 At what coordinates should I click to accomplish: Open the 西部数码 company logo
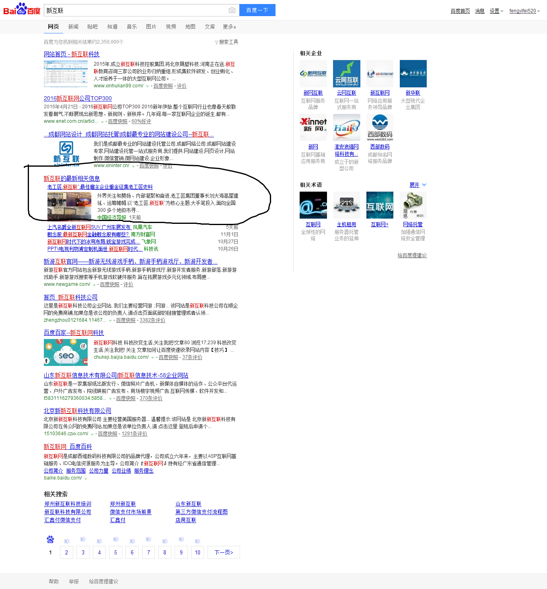tap(380, 128)
